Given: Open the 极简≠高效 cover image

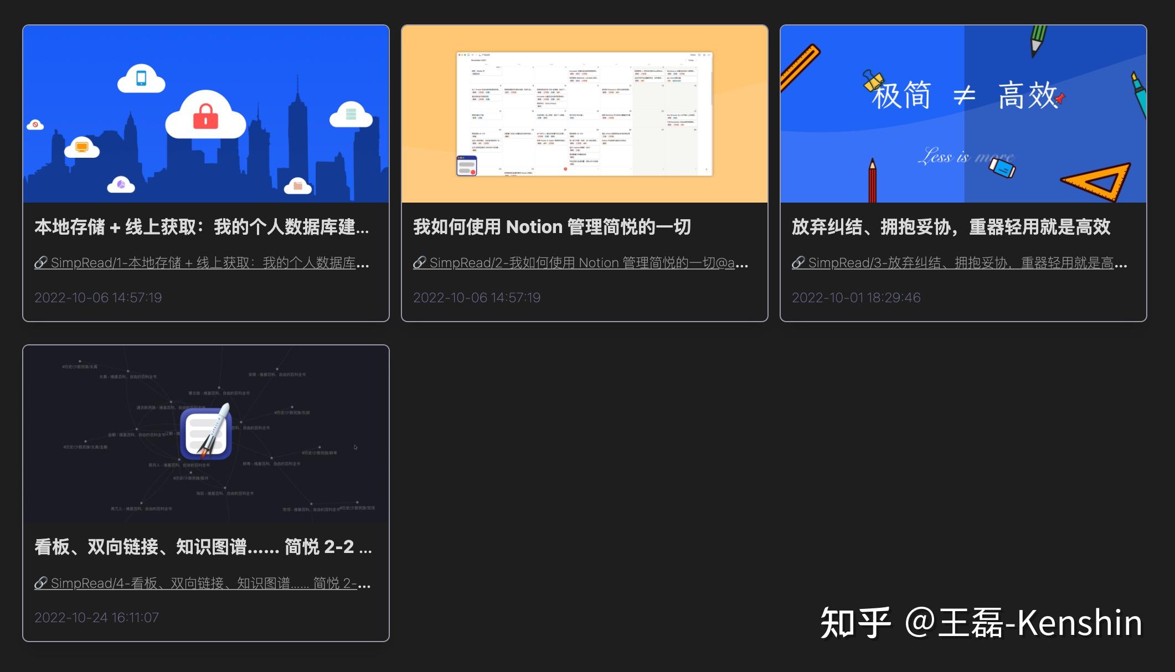Looking at the screenshot, I should 963,114.
